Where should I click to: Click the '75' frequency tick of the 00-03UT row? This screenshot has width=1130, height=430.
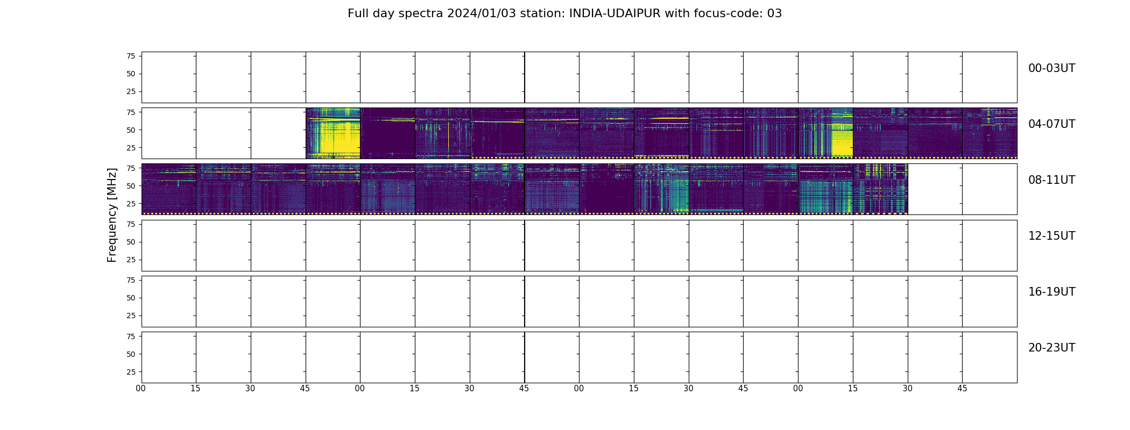click(131, 56)
